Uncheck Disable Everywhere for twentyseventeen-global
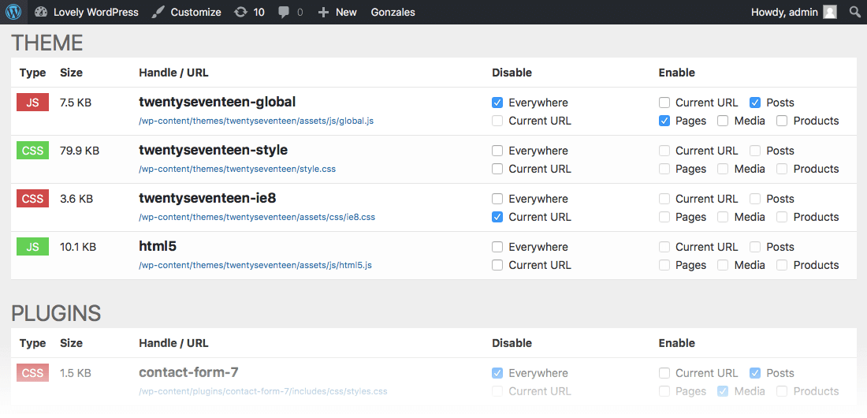 pyautogui.click(x=497, y=103)
